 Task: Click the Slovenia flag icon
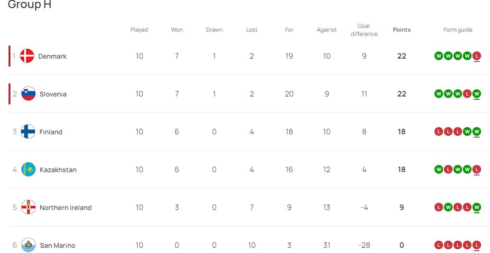28,94
